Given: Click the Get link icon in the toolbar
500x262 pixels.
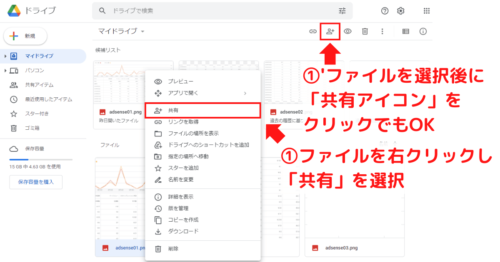Looking at the screenshot, I should pyautogui.click(x=312, y=31).
